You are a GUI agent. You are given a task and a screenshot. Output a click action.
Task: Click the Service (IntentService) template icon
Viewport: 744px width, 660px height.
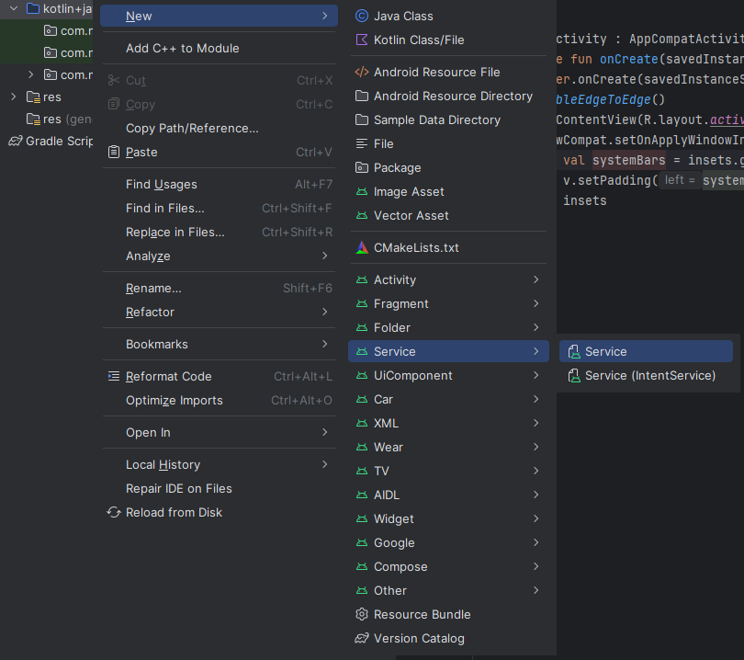(574, 375)
